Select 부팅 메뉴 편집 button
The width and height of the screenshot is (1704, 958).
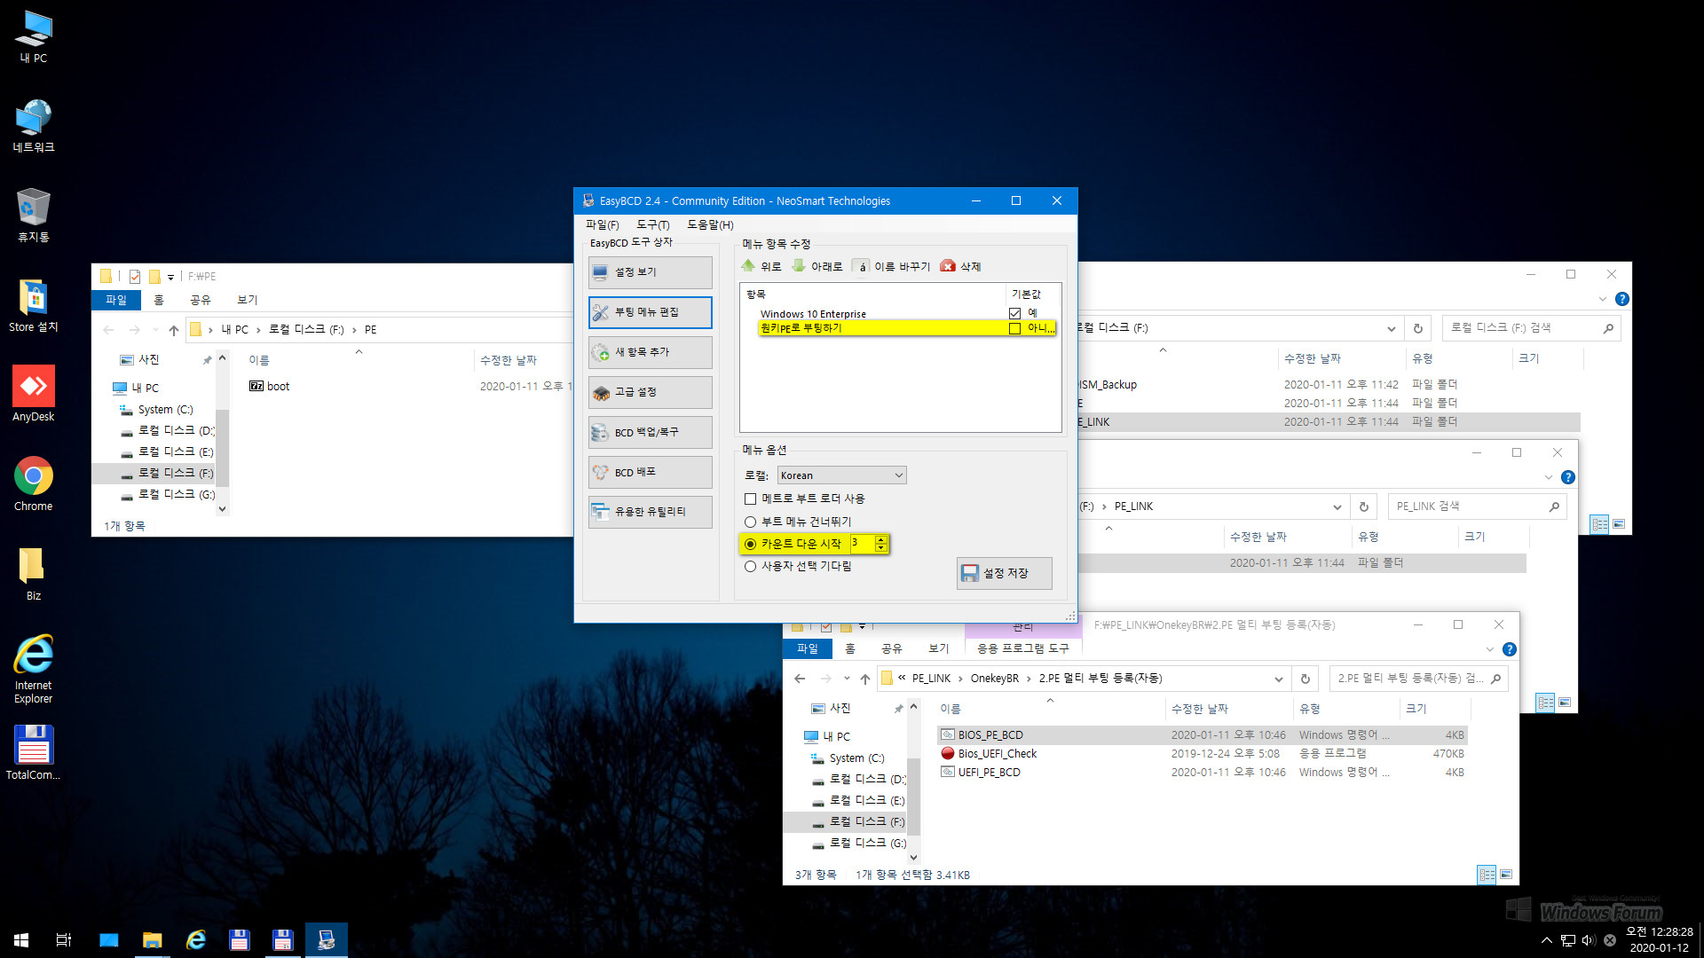click(x=650, y=312)
